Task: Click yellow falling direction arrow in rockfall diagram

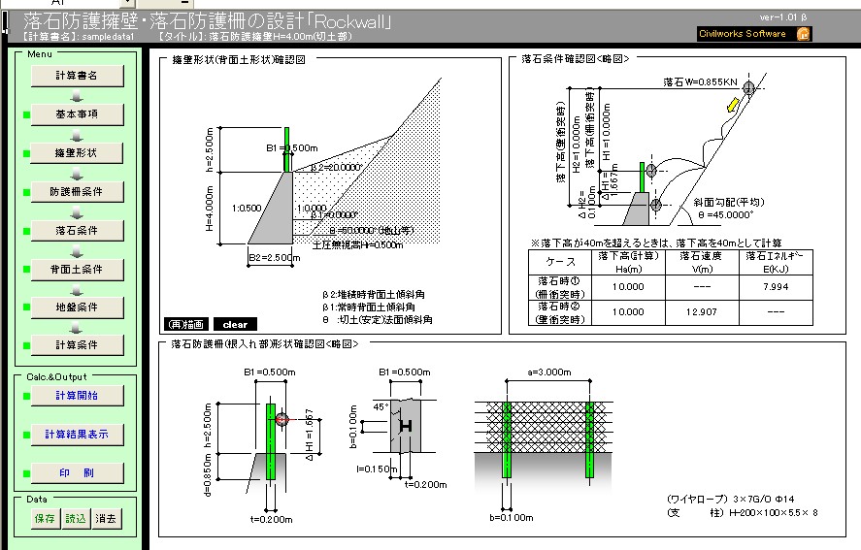Action: (x=733, y=105)
